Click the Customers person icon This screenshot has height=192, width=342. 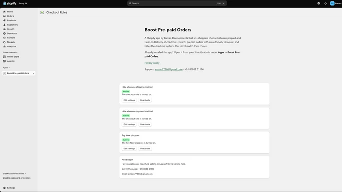tap(4, 25)
